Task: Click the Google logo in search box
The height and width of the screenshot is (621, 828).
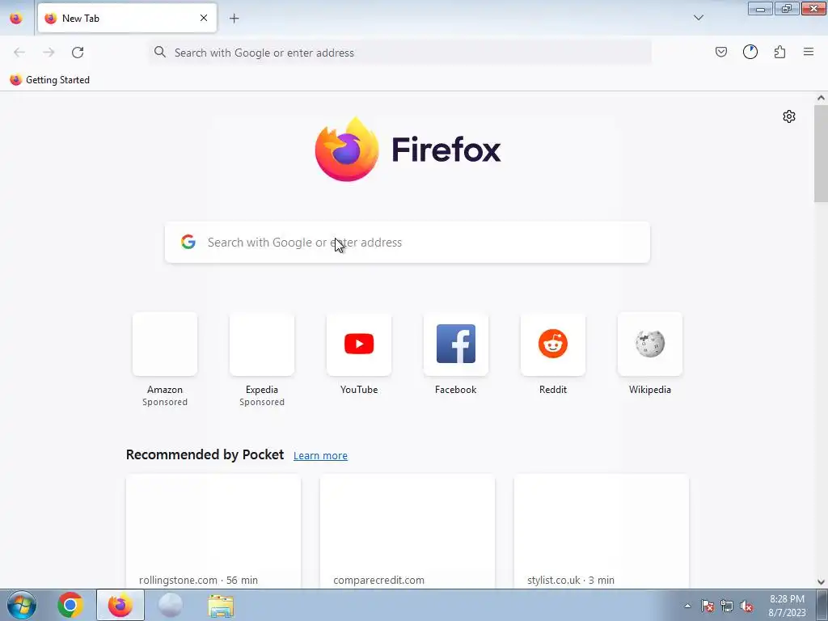Action: (x=188, y=242)
